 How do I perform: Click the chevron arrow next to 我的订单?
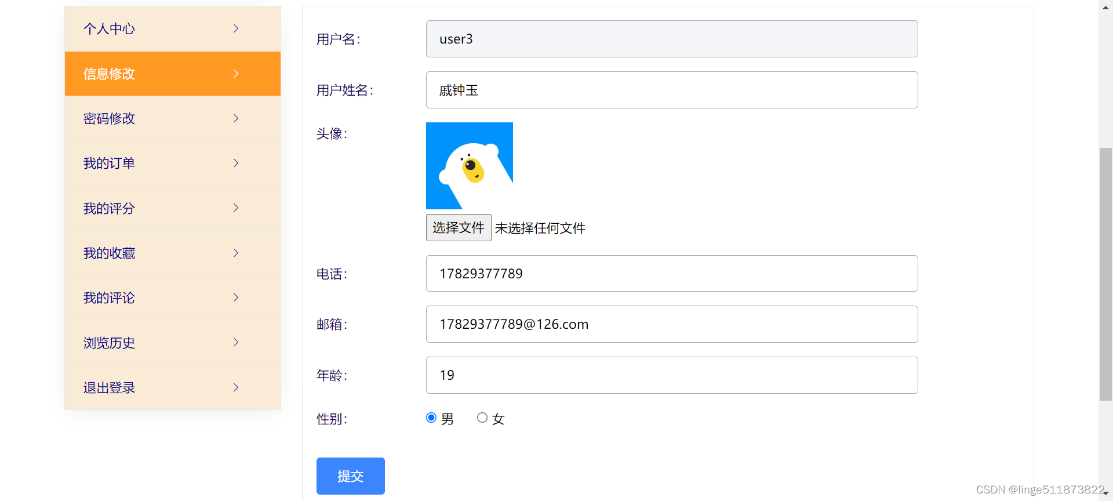coord(236,163)
